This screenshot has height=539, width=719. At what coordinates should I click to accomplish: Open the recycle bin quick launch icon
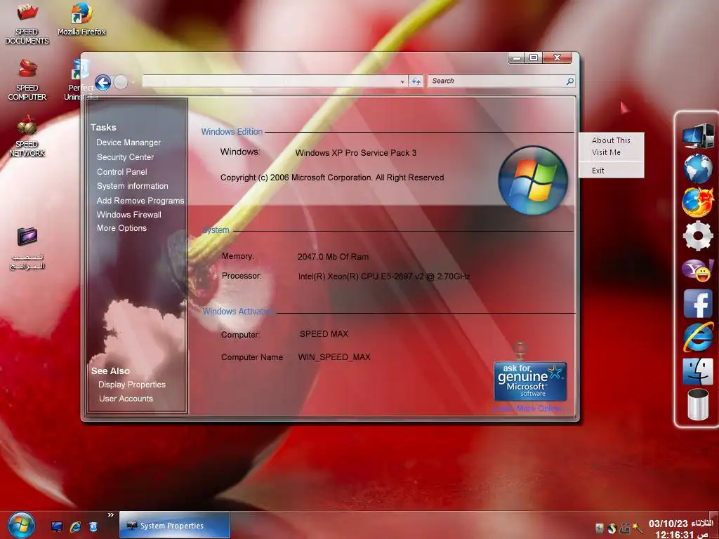coord(93,526)
